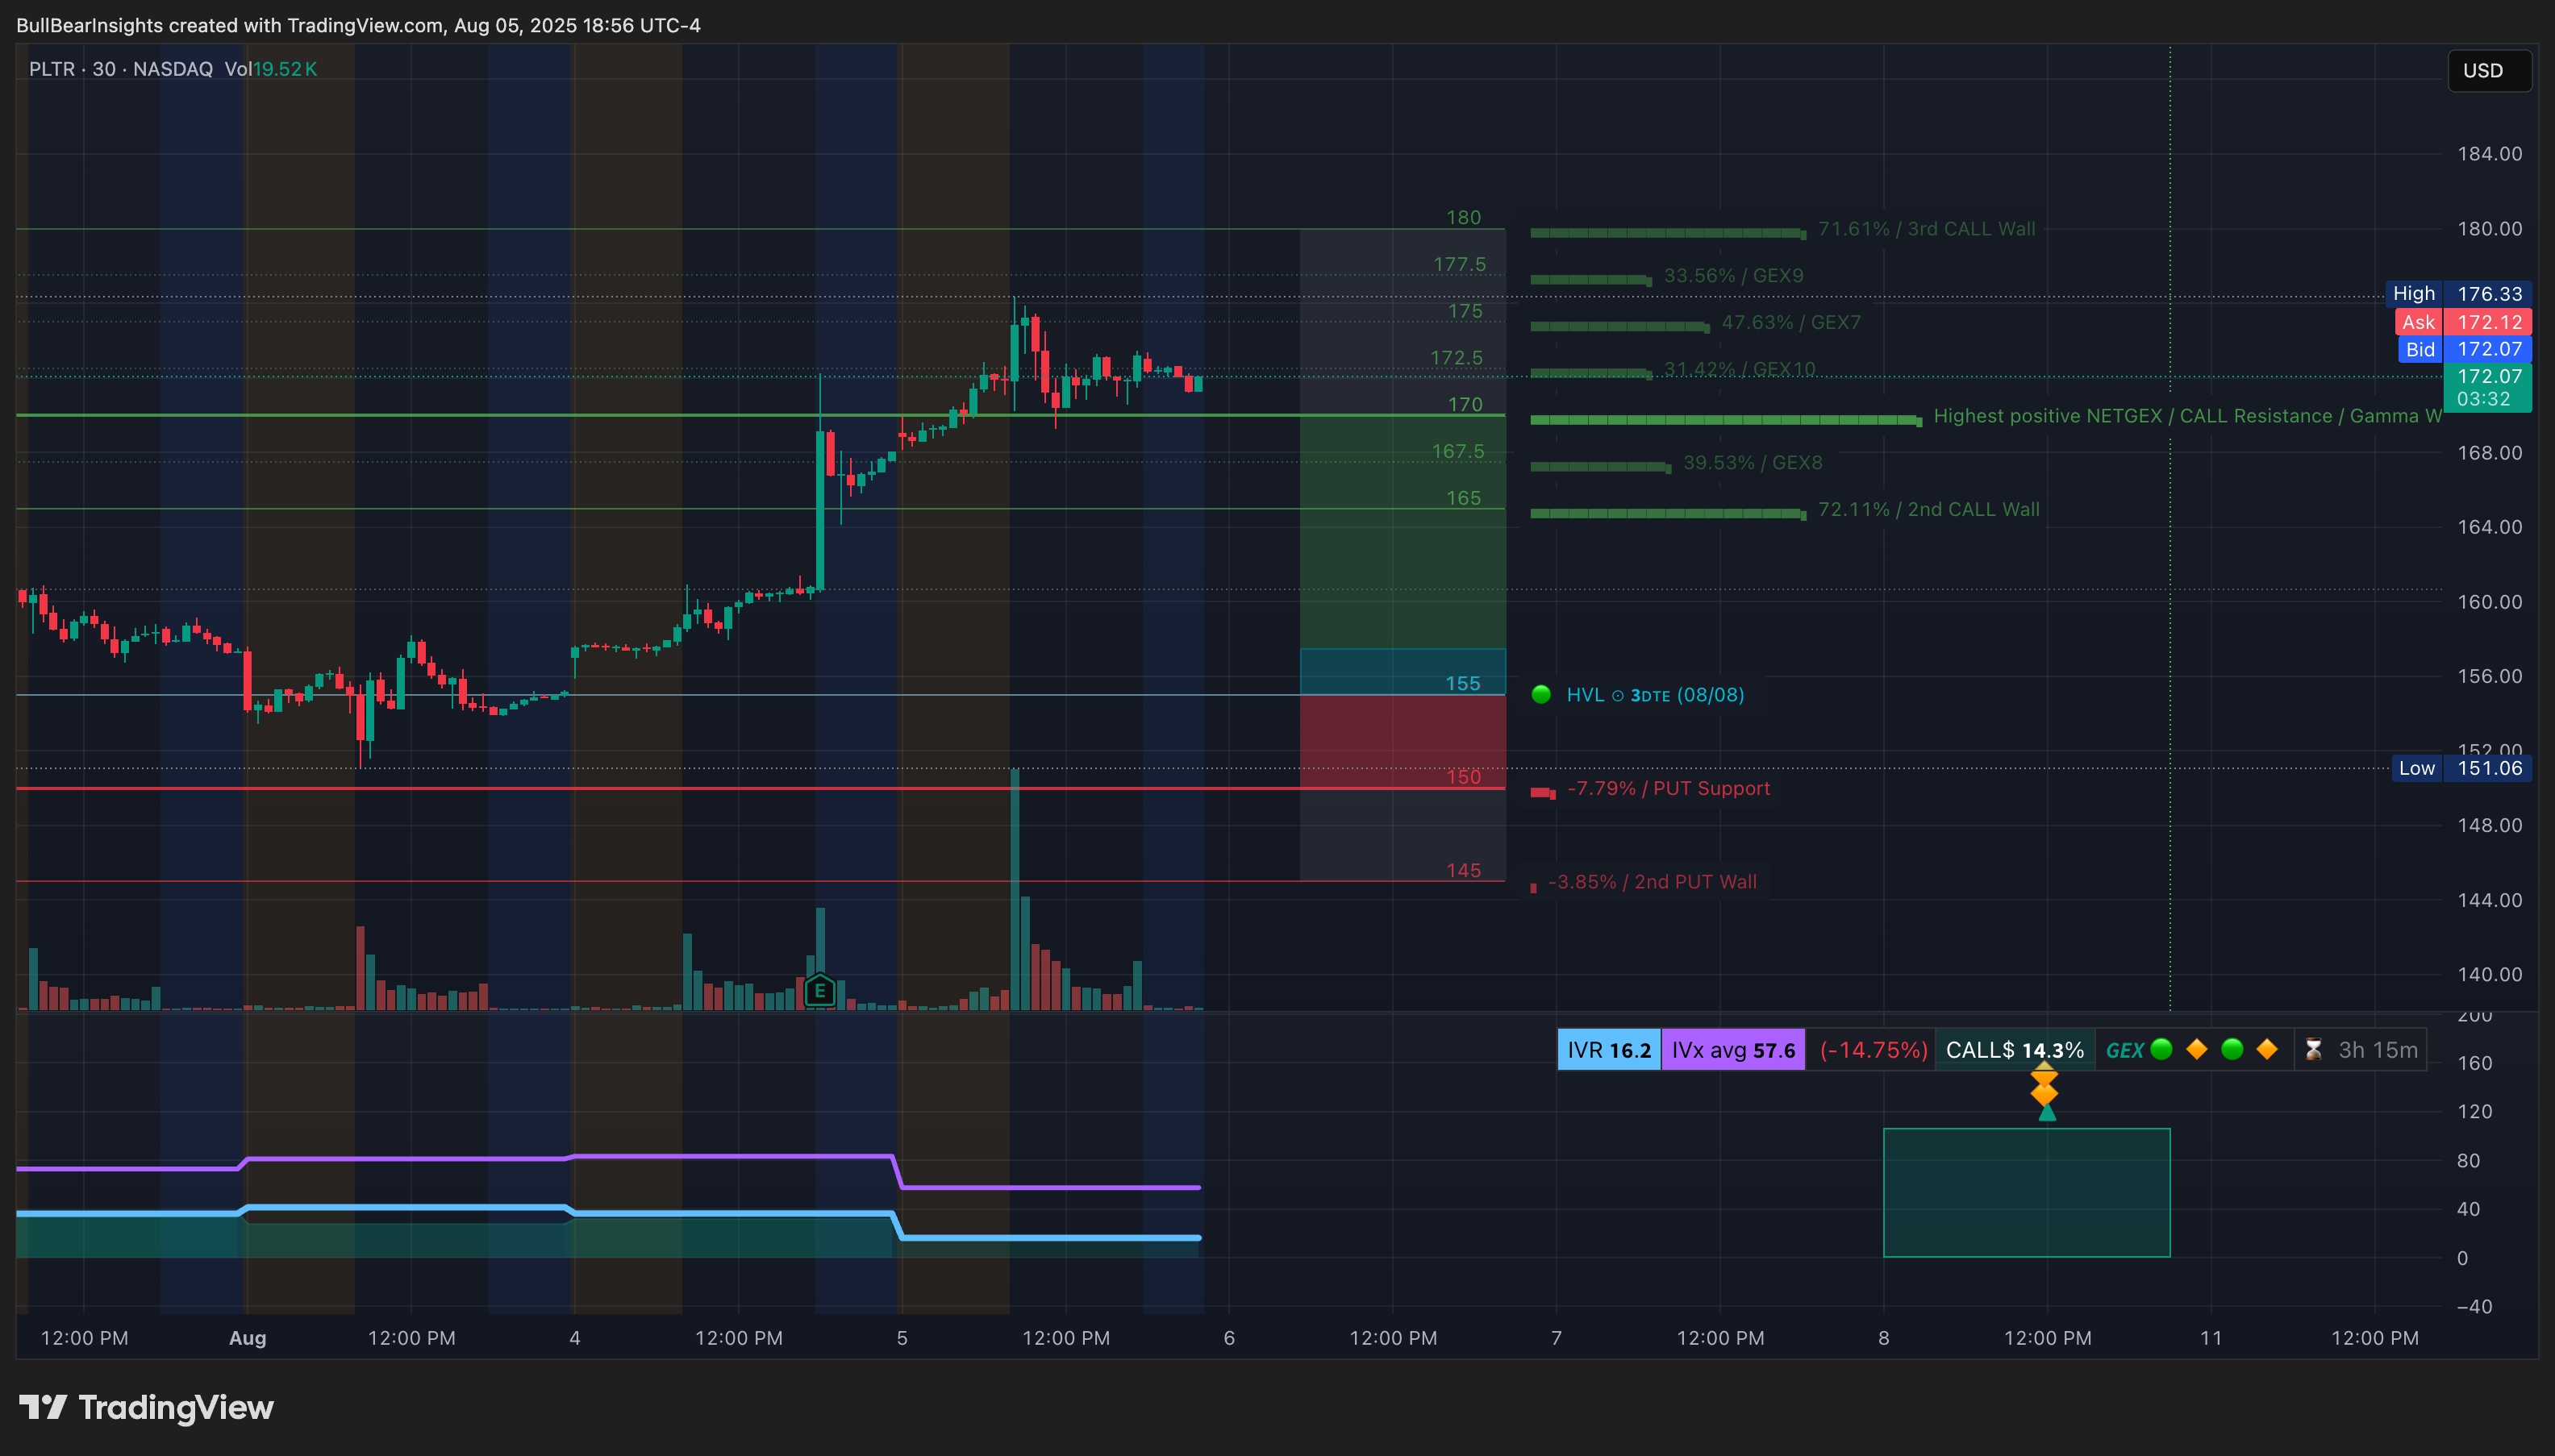Click the Gamma Wall green bar at 170
The height and width of the screenshot is (1456, 2555).
point(1726,420)
